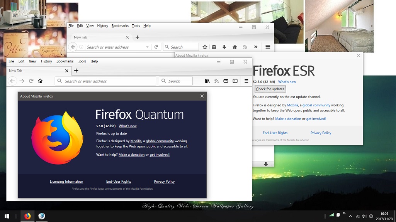
Task: Open File menu in Firefox ESR window
Action: tap(71, 26)
